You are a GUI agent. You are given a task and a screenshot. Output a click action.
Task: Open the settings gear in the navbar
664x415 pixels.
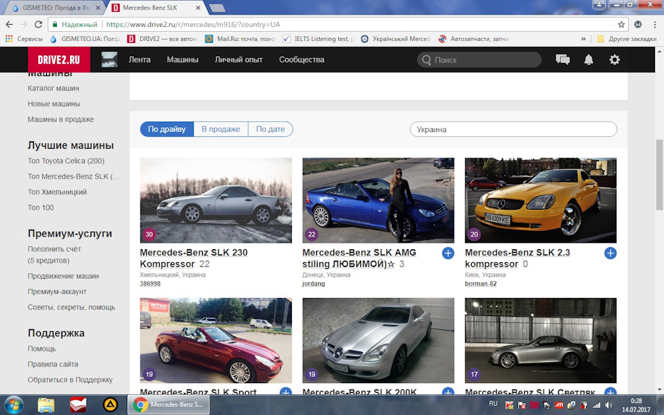614,59
